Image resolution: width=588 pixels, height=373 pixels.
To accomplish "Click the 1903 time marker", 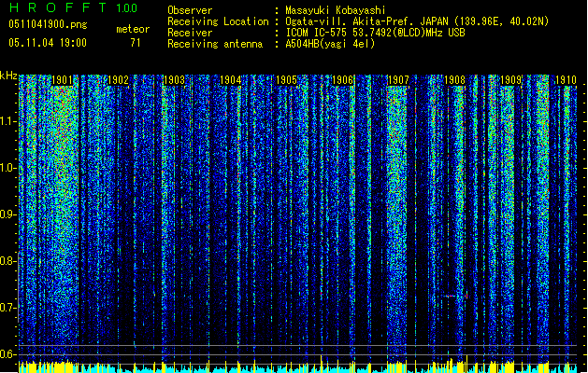I will [174, 80].
